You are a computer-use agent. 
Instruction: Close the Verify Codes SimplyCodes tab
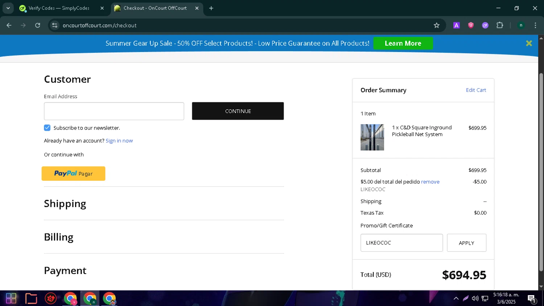tap(102, 8)
